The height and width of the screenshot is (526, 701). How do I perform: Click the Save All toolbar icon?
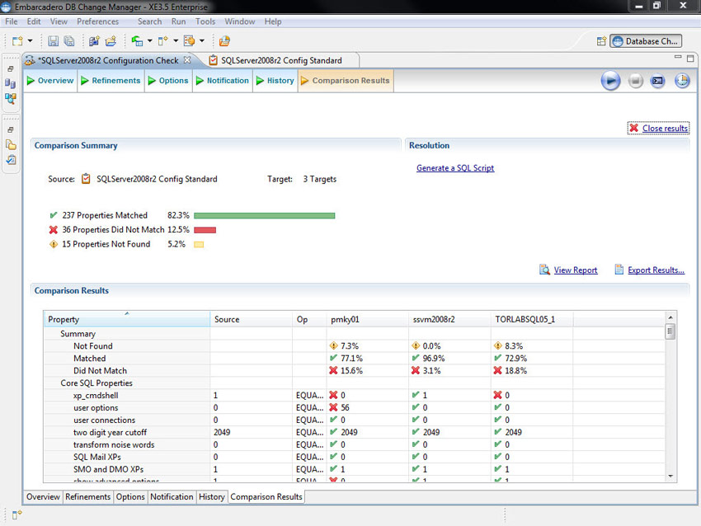(x=69, y=41)
